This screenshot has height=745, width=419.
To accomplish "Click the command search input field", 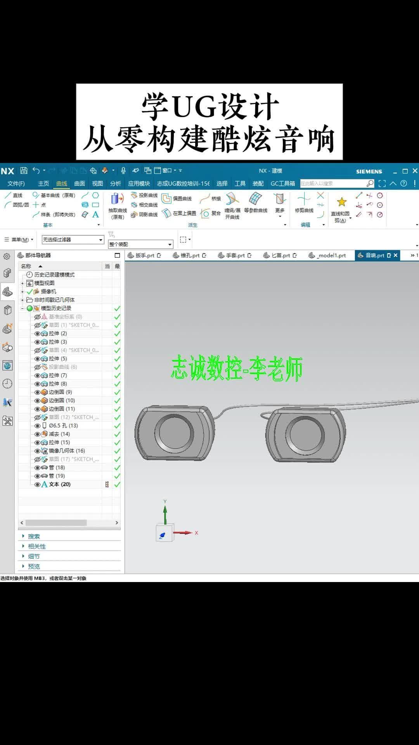I will (x=333, y=183).
